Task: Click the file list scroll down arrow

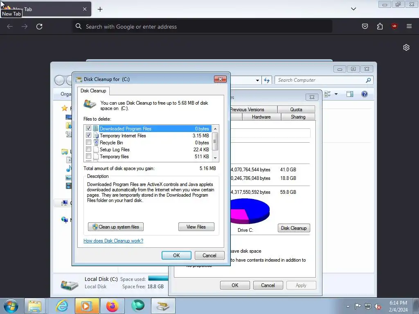Action: (215, 158)
